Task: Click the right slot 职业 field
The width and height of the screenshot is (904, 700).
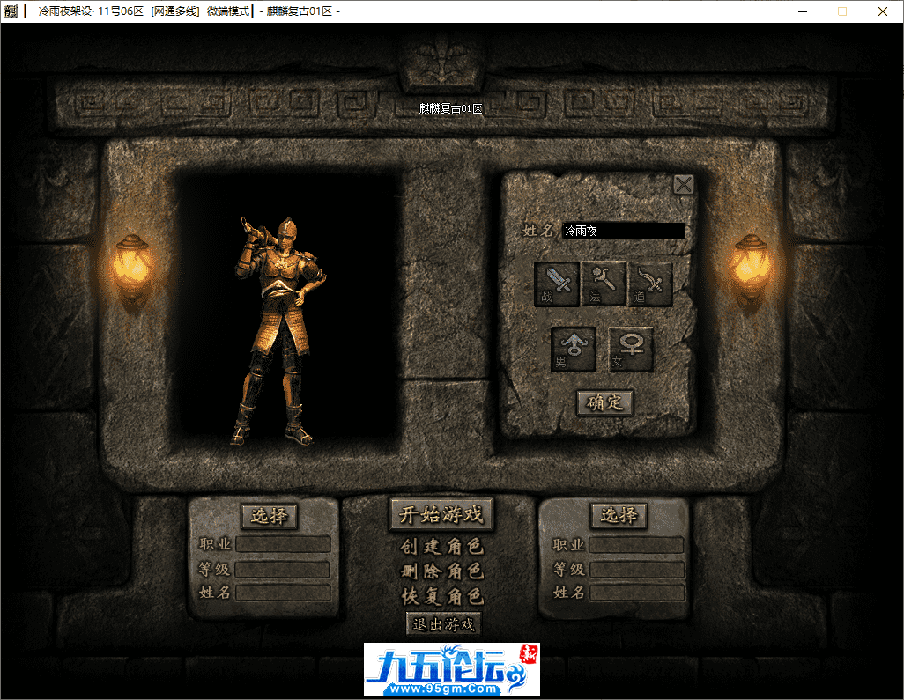Action: (x=637, y=544)
